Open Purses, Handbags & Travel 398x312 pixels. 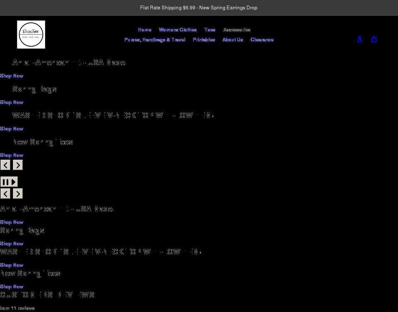[154, 39]
